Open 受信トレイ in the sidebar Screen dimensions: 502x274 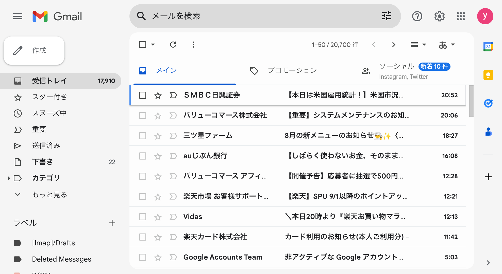tap(60, 81)
